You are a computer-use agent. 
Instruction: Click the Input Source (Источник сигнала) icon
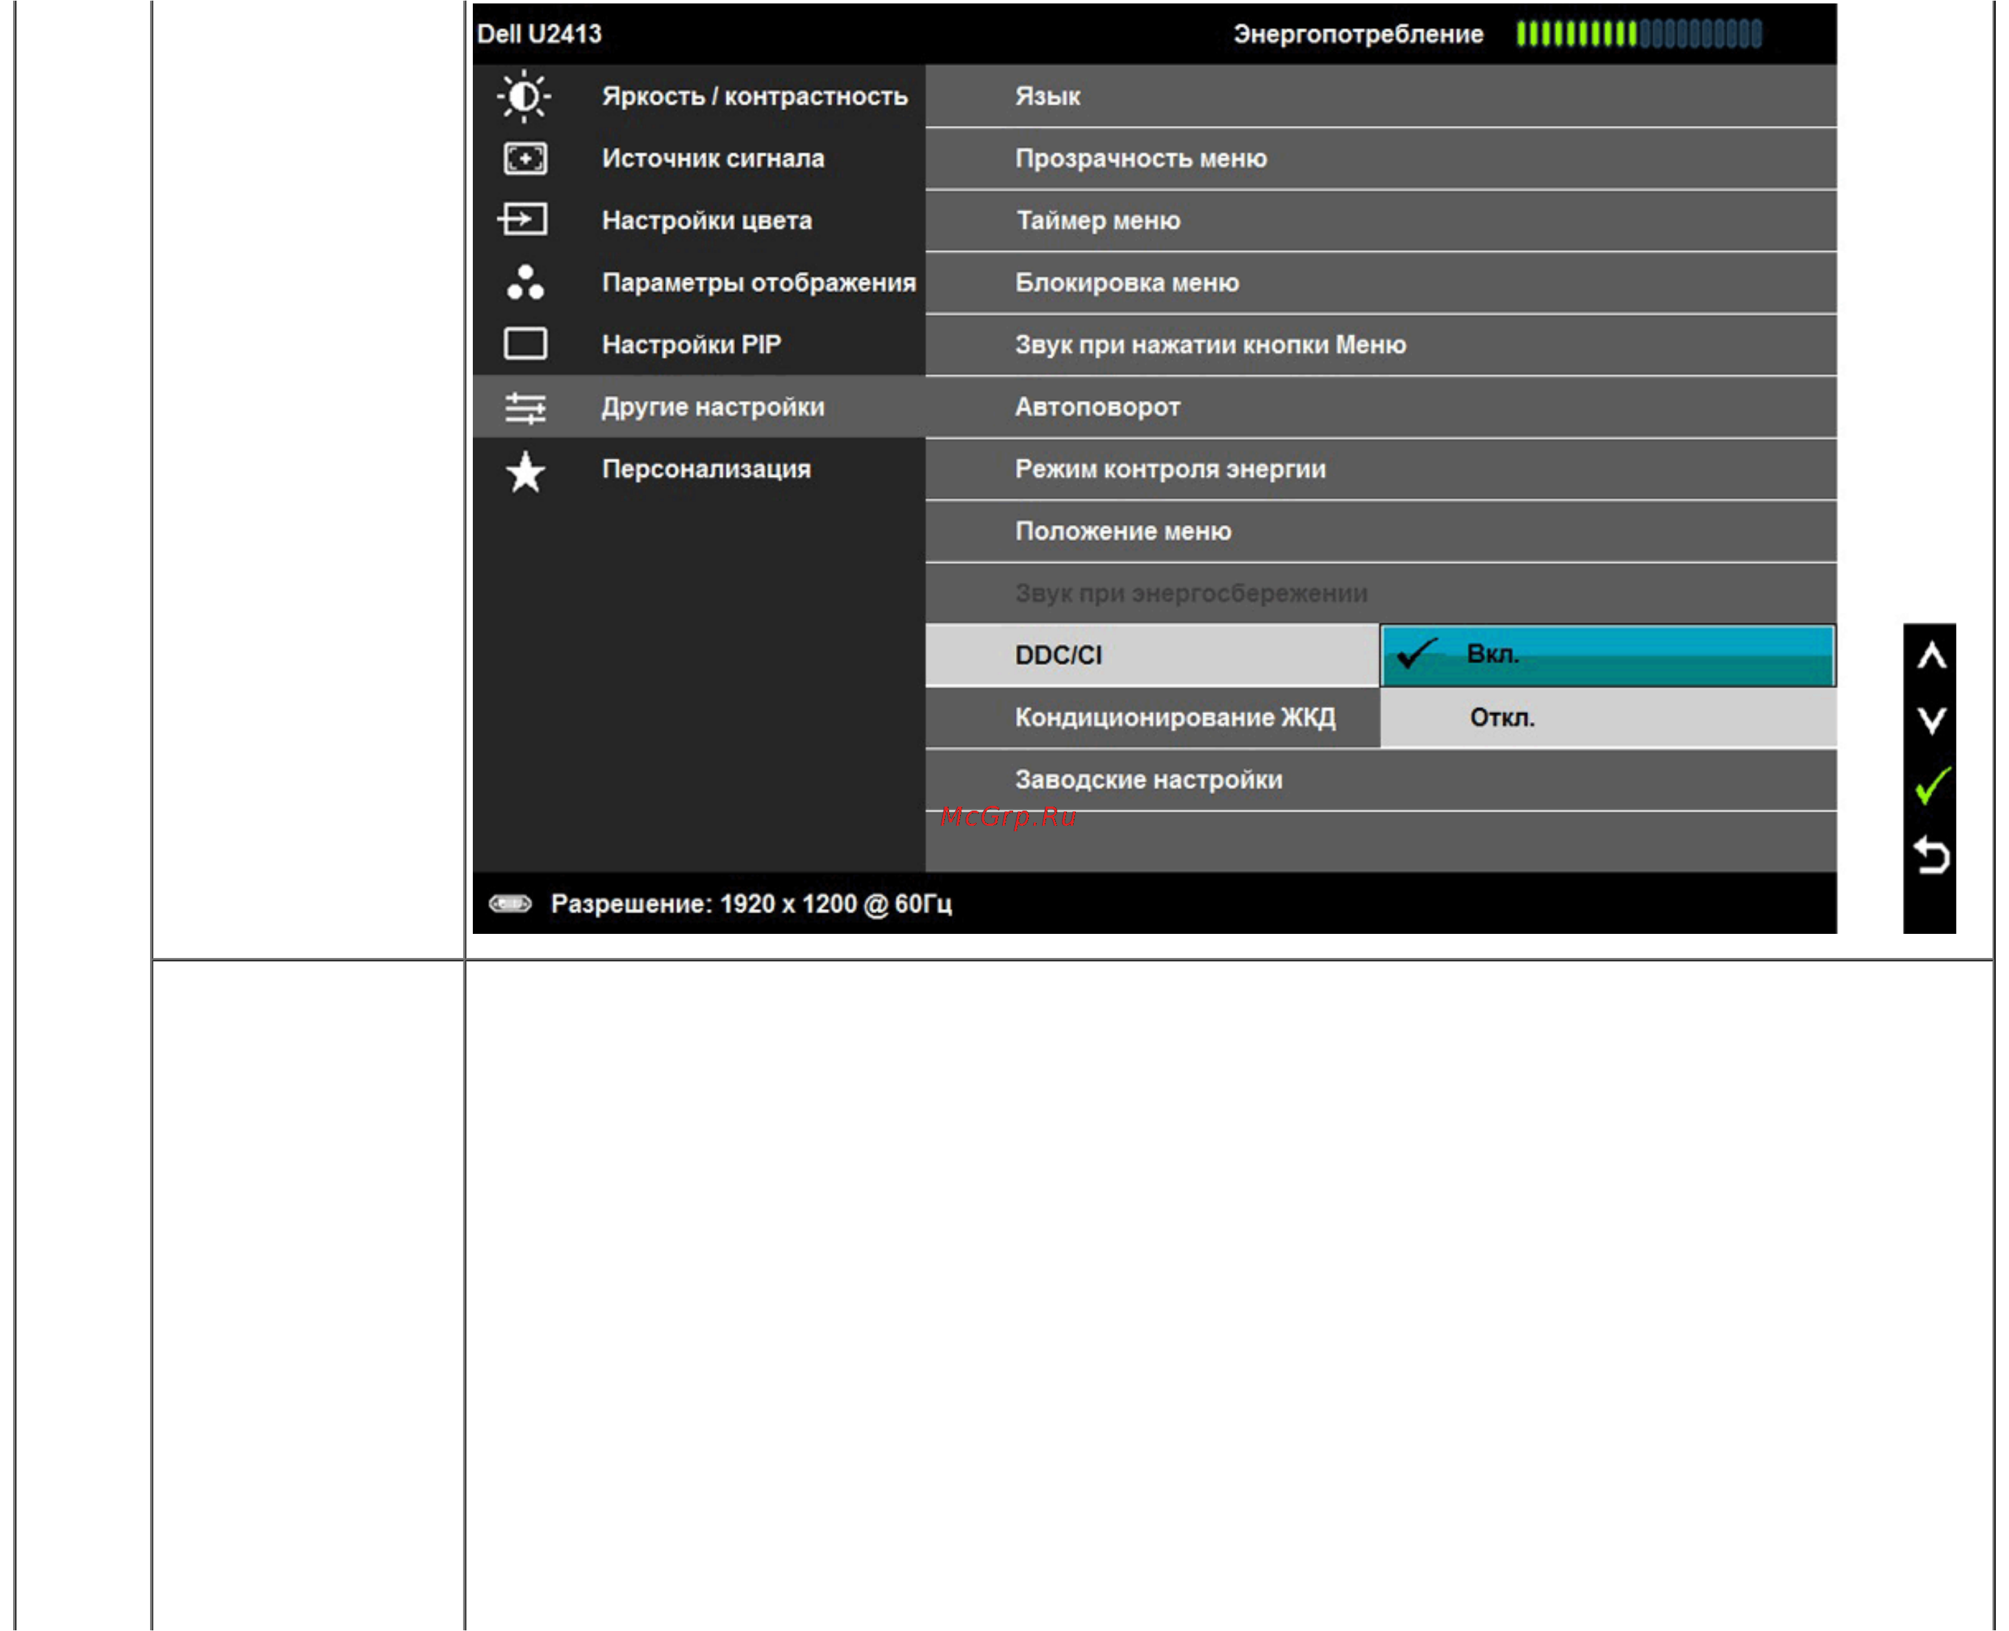(524, 158)
